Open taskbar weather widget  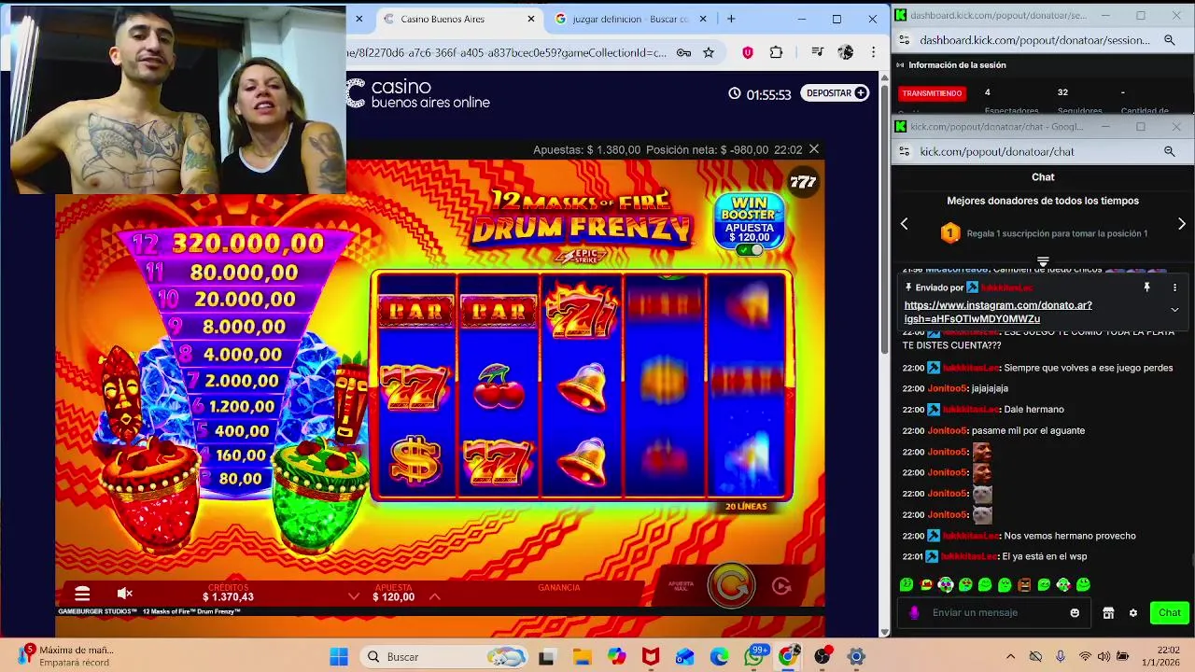click(x=65, y=656)
